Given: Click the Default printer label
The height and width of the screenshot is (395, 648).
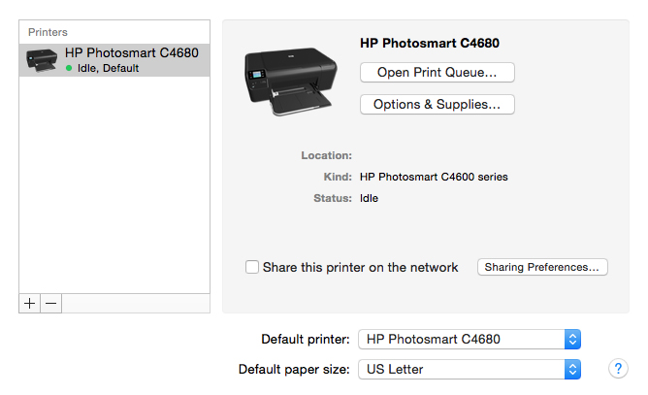Looking at the screenshot, I should point(306,339).
